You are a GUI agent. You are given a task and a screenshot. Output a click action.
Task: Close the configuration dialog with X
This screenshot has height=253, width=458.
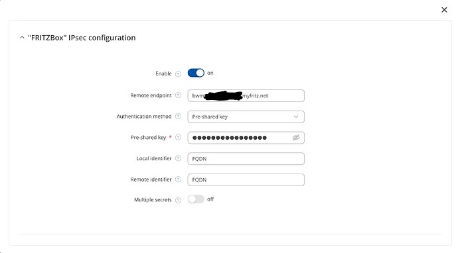coord(444,10)
